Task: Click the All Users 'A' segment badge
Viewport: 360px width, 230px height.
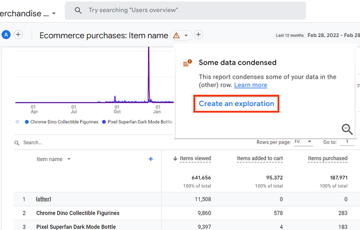Action: [x=6, y=35]
